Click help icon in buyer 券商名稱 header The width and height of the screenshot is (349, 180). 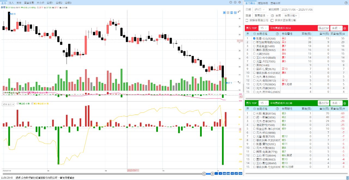277,34
